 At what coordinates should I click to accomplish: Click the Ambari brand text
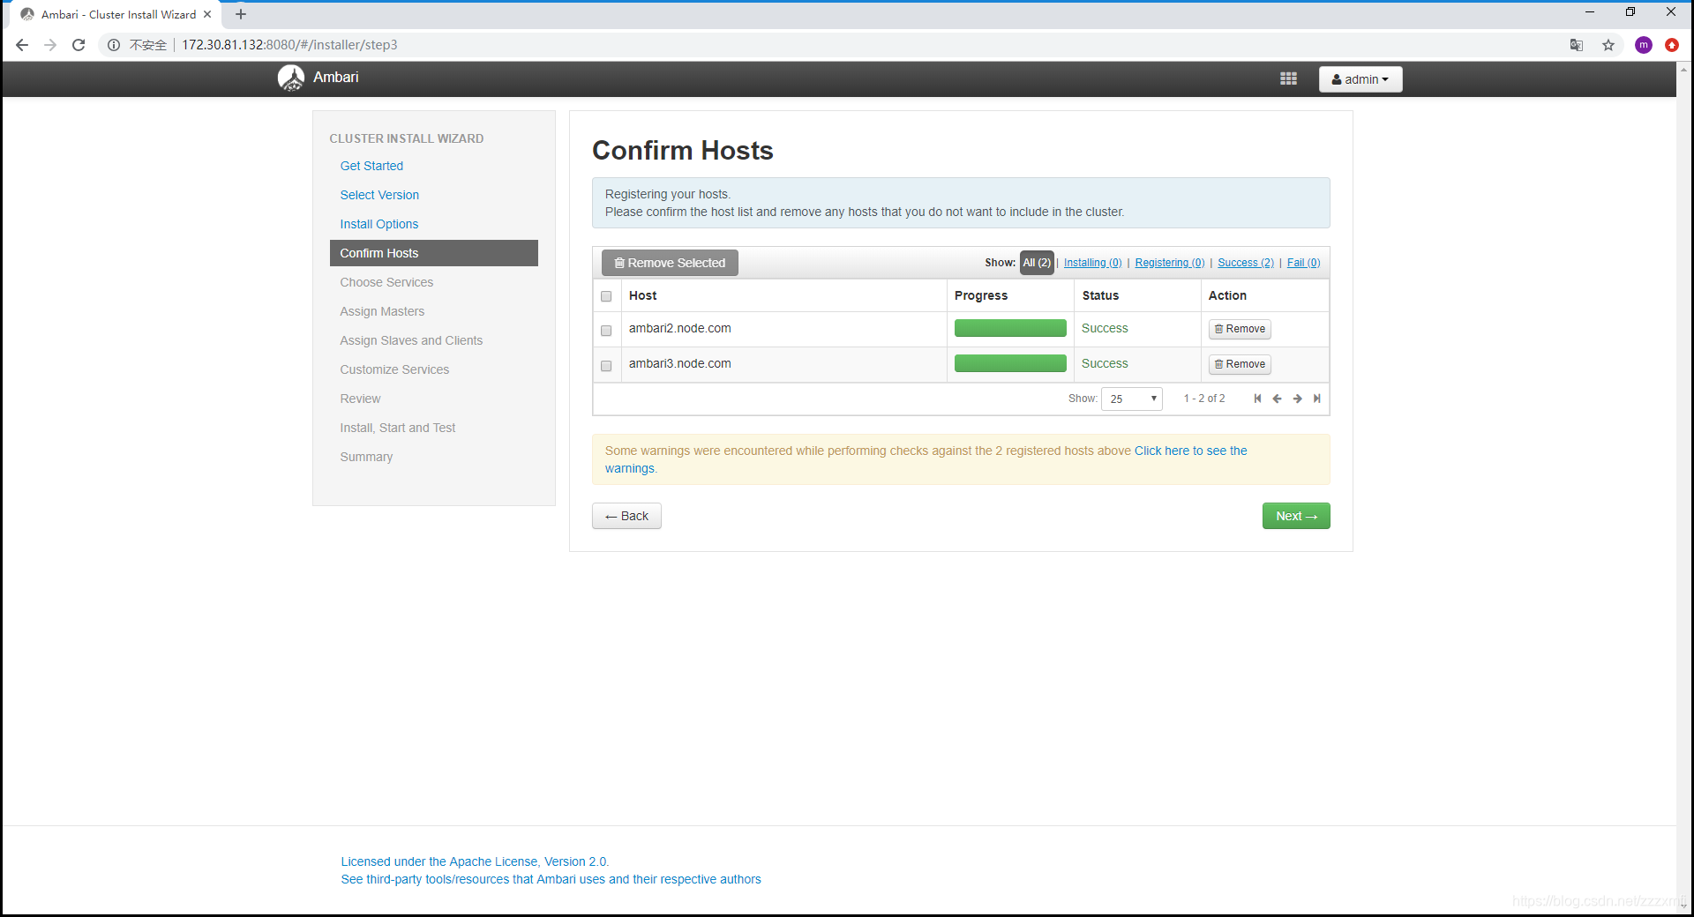tap(335, 78)
